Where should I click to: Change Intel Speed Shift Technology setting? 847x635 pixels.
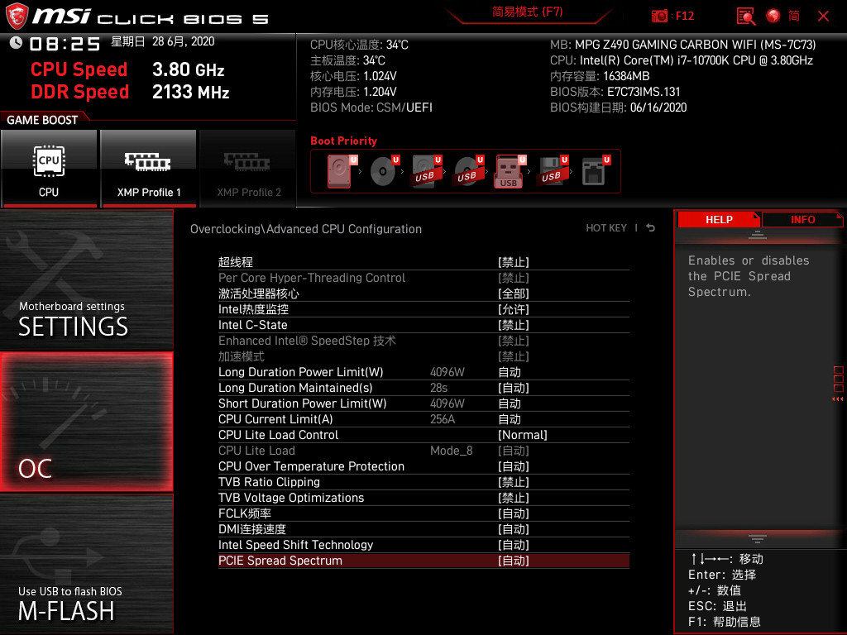pos(423,545)
